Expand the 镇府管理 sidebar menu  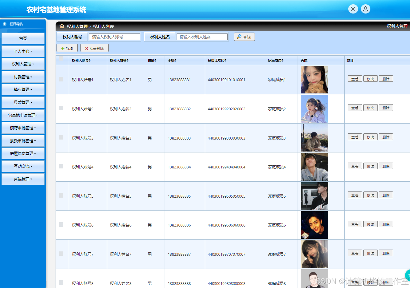coord(23,89)
